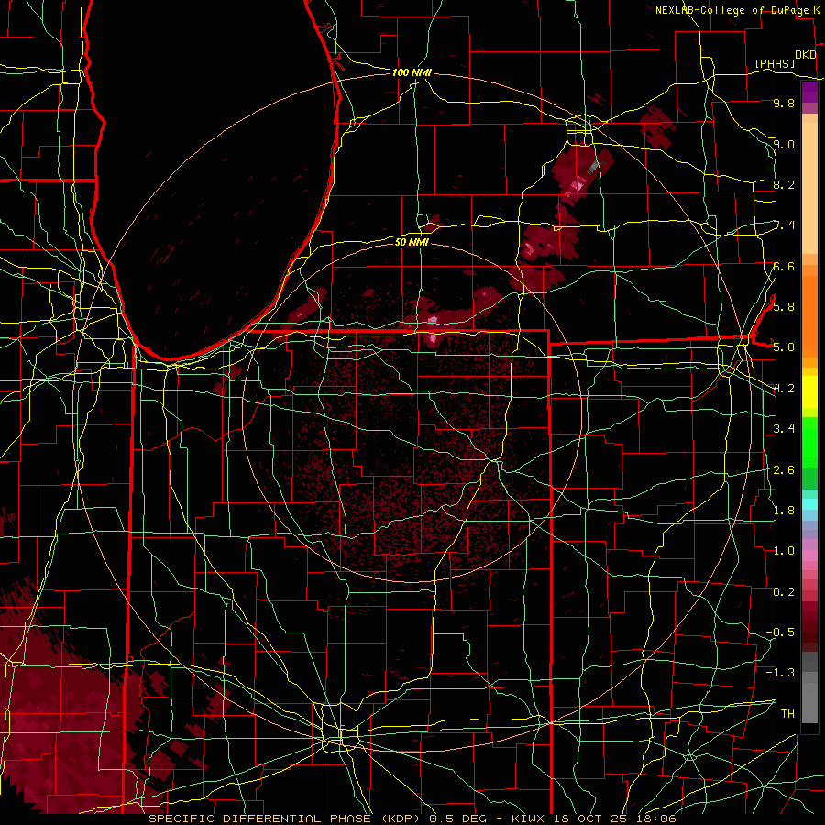Click the 3.4 scale value
The height and width of the screenshot is (825, 825).
pyautogui.click(x=784, y=428)
